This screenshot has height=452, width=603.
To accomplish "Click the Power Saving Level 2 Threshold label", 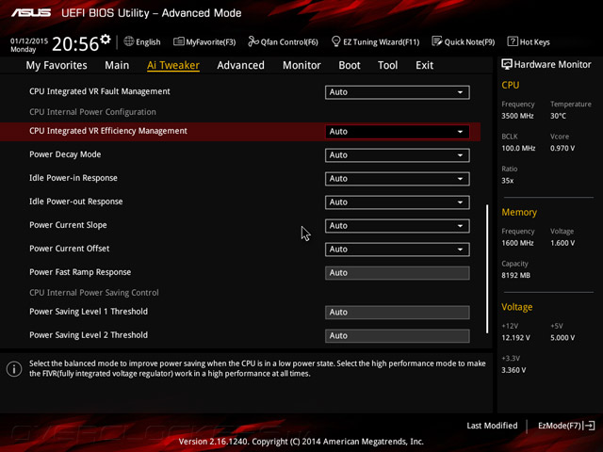I will [89, 335].
